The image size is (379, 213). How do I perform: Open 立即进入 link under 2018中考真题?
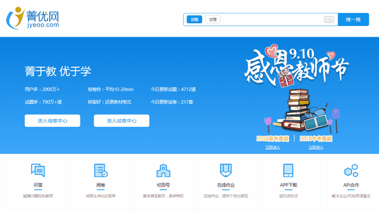[x=316, y=148]
